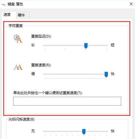The width and height of the screenshot is (135, 139).
Task: Click in the repeat rate test text box
Action: click(67, 101)
